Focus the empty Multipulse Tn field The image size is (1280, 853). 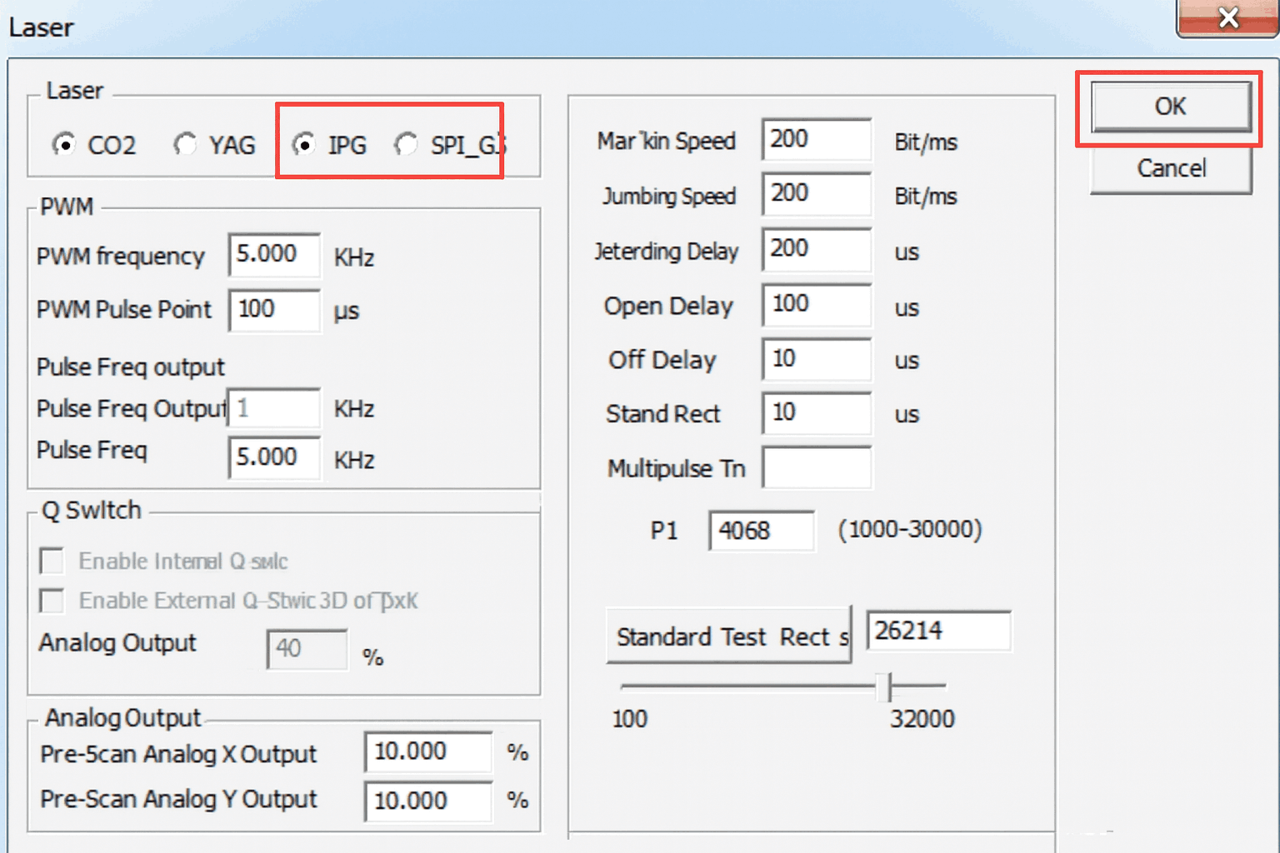click(x=816, y=468)
